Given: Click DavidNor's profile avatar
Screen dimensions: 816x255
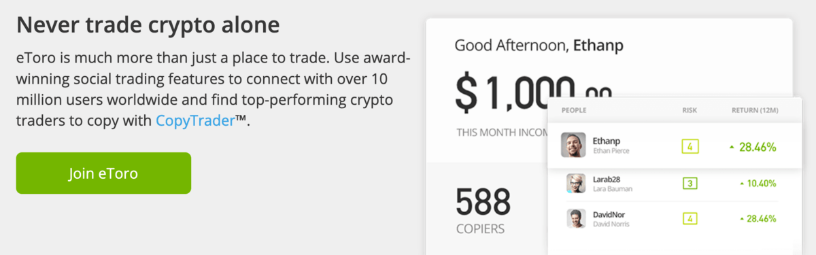Looking at the screenshot, I should tap(577, 218).
